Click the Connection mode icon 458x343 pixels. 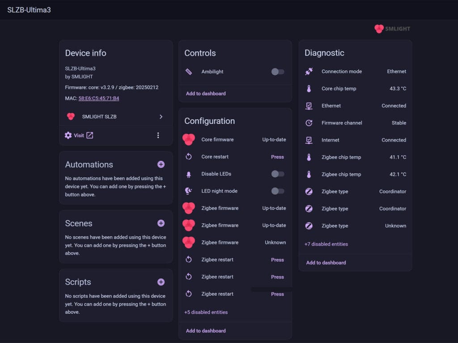click(x=309, y=71)
